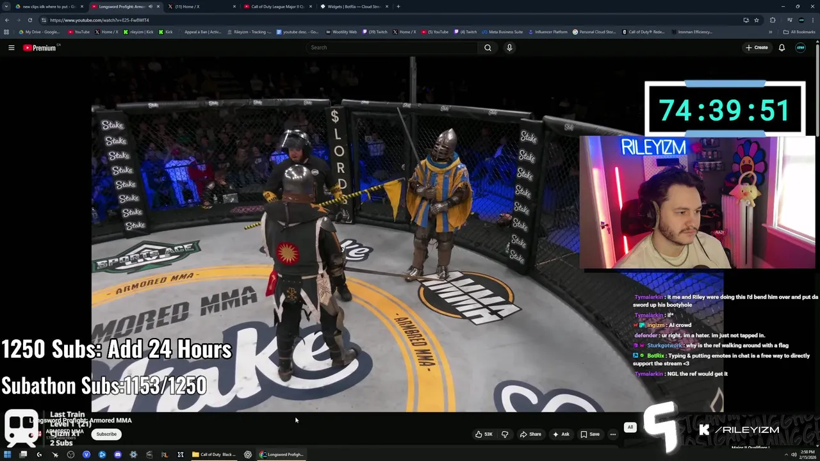
Task: Open the 'My Drive - Google' bookmark
Action: click(x=39, y=32)
